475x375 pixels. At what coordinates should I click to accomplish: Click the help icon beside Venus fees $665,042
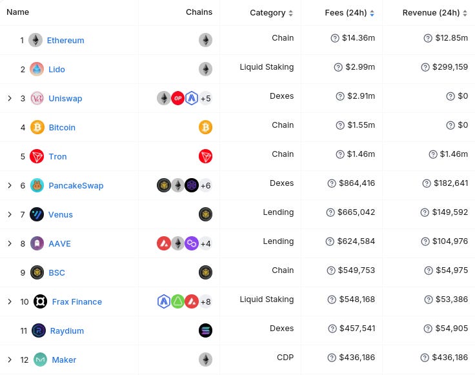[330, 212]
